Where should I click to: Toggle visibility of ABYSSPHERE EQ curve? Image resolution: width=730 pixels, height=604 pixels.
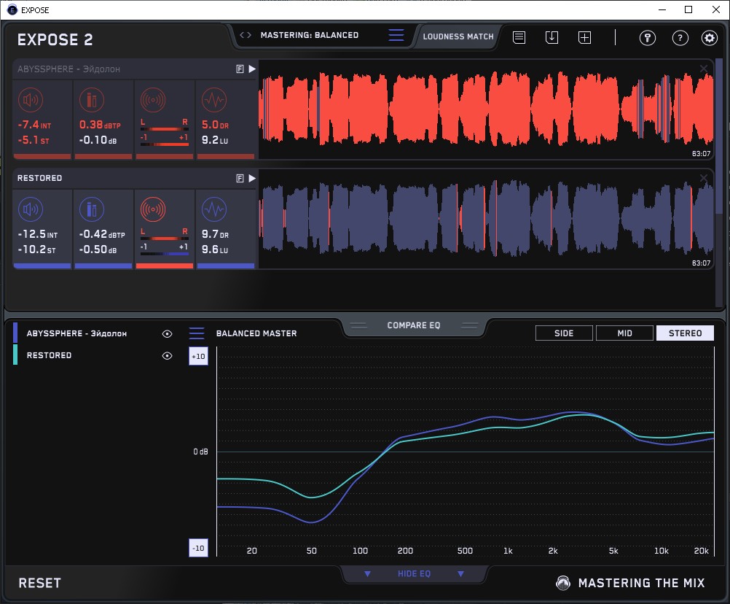click(167, 333)
